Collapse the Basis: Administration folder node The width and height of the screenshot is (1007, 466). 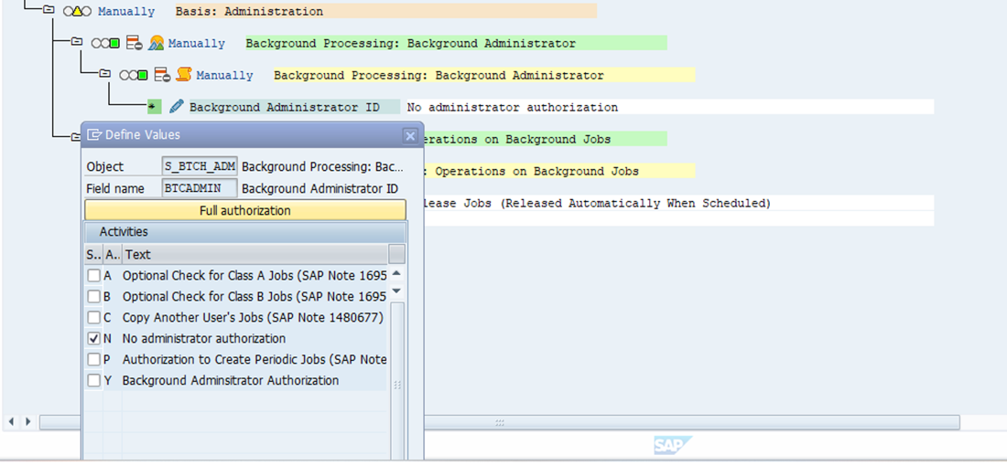[x=49, y=10]
